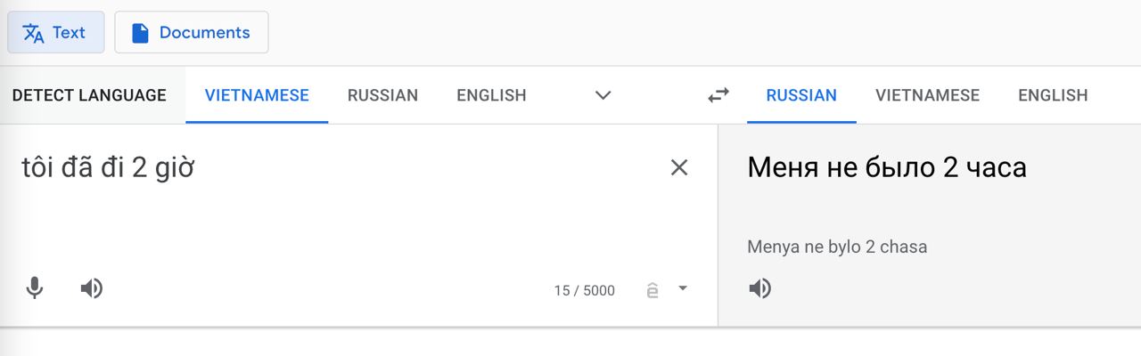Switch to Text translation mode
This screenshot has width=1141, height=356.
point(55,33)
